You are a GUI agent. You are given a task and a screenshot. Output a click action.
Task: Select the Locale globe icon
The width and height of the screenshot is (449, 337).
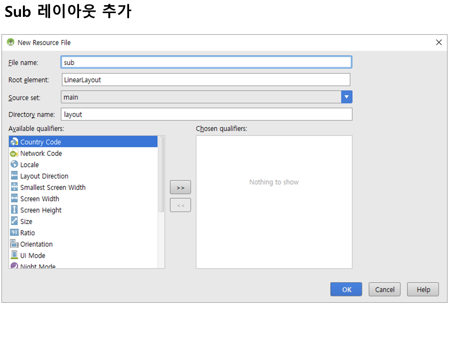click(14, 165)
